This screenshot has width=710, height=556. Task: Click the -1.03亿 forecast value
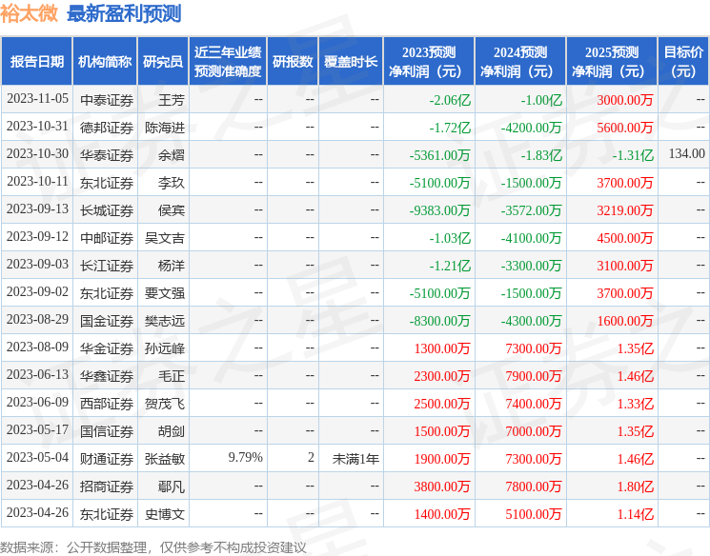tap(450, 238)
